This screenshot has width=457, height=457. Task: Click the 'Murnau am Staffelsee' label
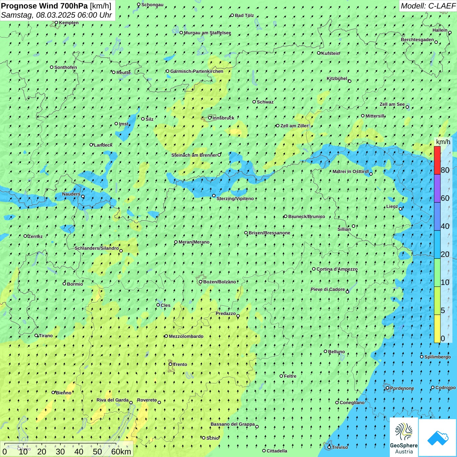207,33
